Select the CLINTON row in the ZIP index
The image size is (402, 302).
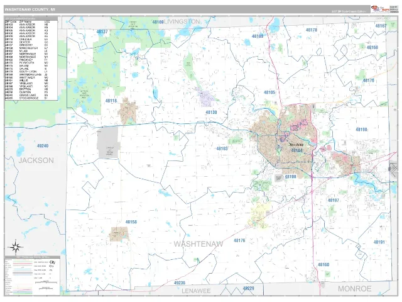(x=26, y=92)
